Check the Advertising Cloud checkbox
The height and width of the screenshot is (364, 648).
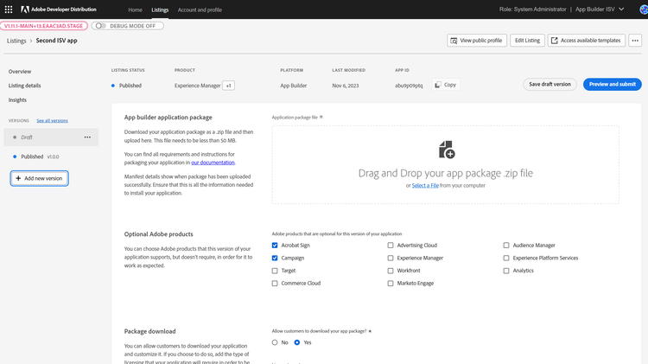coord(391,246)
